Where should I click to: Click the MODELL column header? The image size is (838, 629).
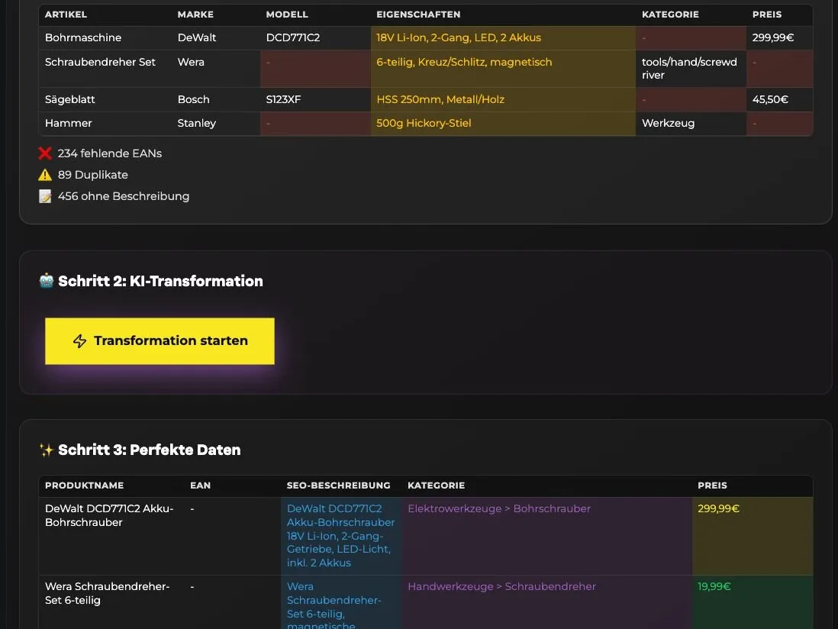[287, 15]
